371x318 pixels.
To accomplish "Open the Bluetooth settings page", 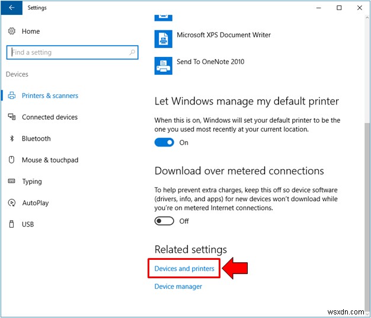I will click(x=36, y=139).
